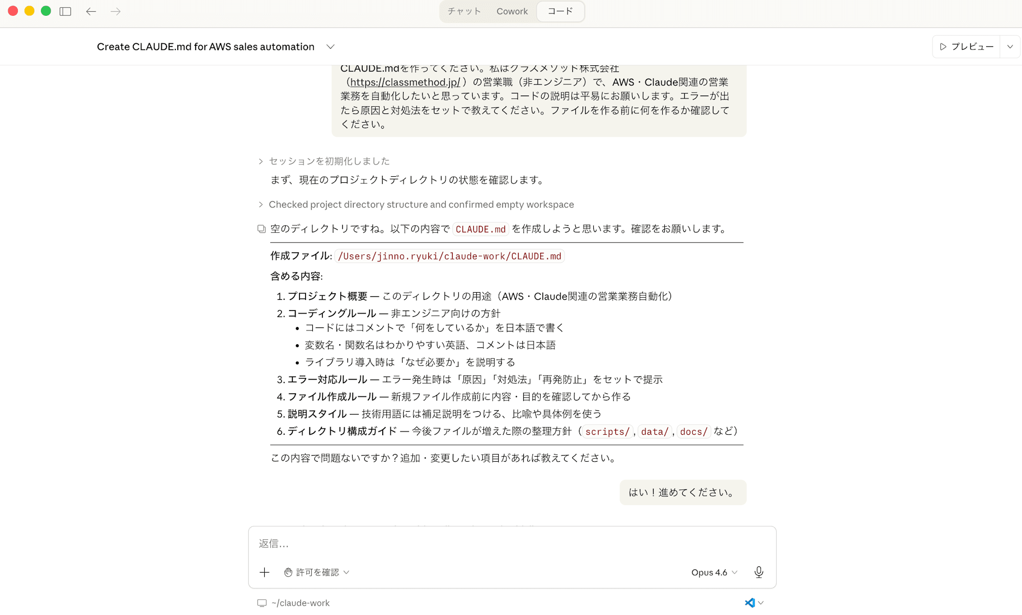Click the microphone icon for voice input

pos(759,572)
